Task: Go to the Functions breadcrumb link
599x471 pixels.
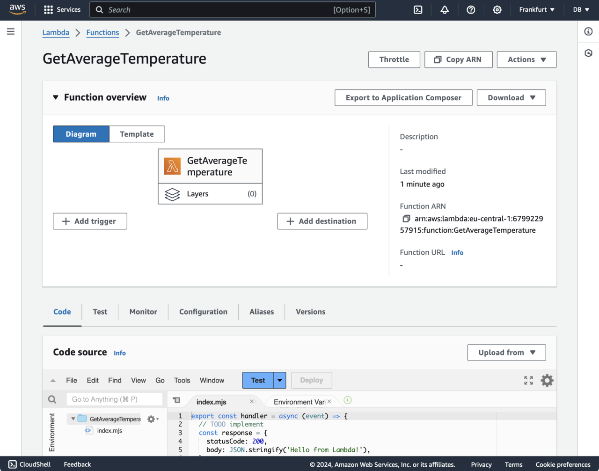Action: [102, 32]
